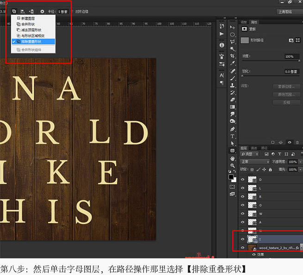Open the layer fill dropdown arrow
The width and height of the screenshot is (303, 275).
(x=300, y=169)
